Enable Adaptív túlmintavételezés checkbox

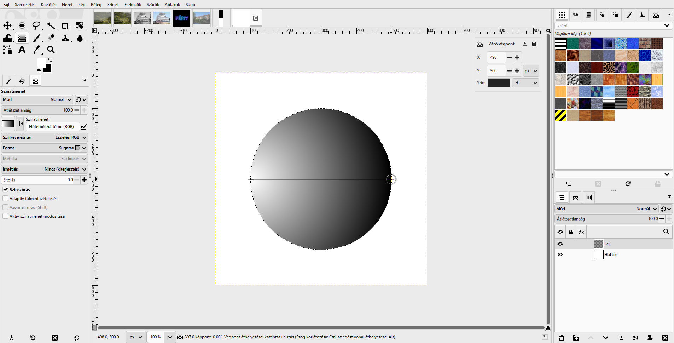coord(5,199)
